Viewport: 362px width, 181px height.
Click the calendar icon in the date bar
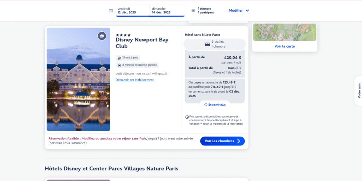pos(111,11)
